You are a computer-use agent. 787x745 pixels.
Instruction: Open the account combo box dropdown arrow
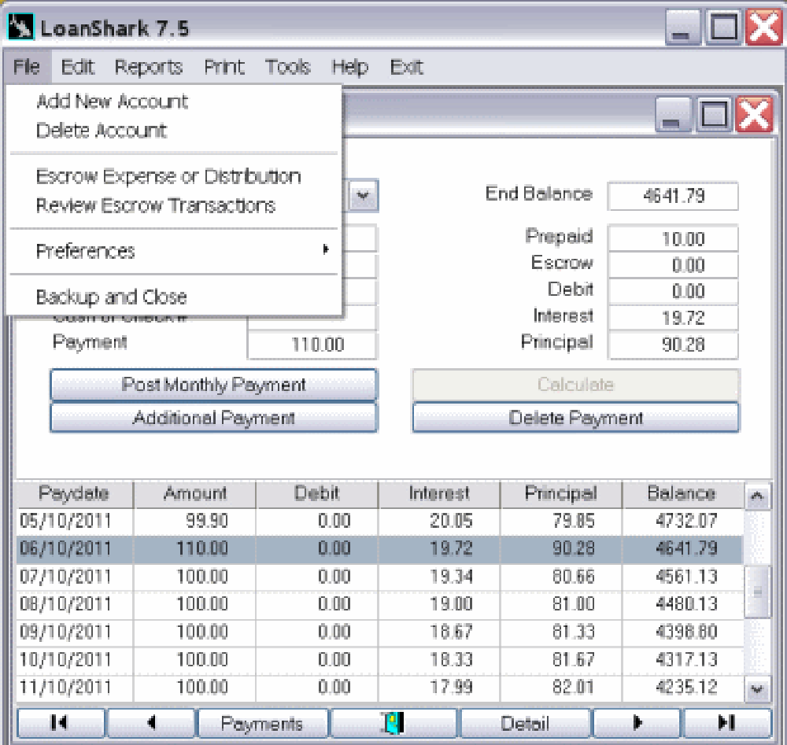[x=364, y=195]
